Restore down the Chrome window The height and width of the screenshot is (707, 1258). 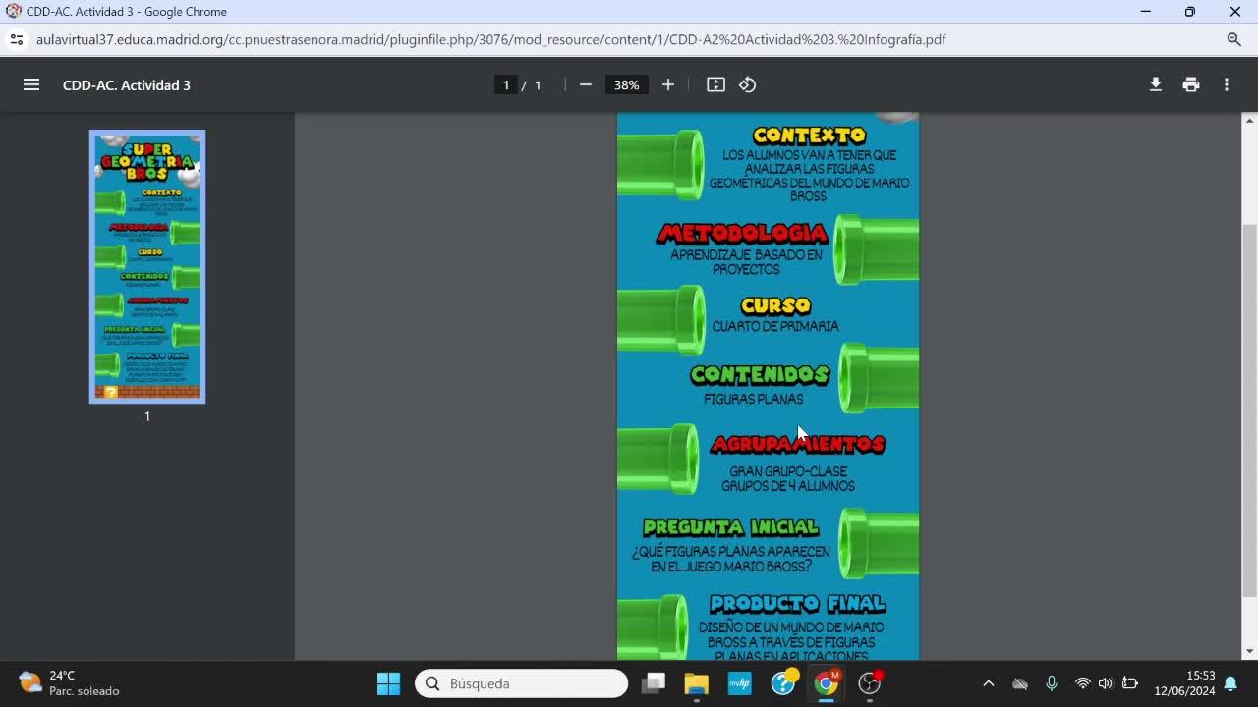(x=1190, y=12)
